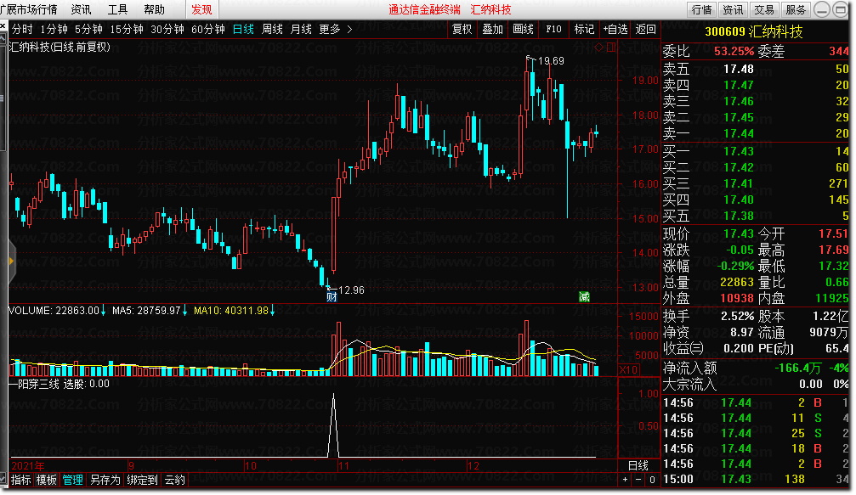Viewport: 856px width, 495px height.
Task: Select the 60分钟 timeframe
Action: tap(208, 30)
